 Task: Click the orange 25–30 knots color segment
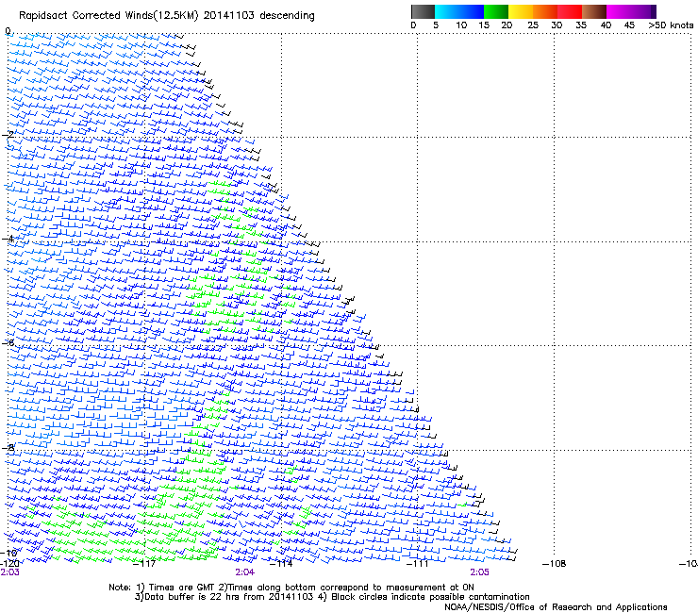click(545, 11)
